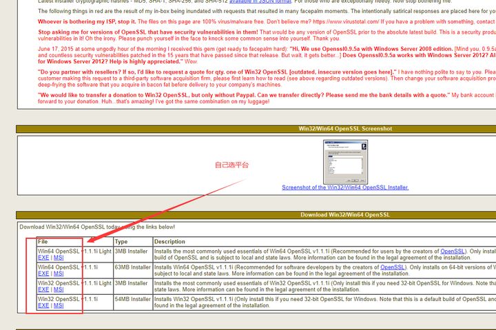
Task: Open the 'available in JSON format' link
Action: tap(260, 1)
